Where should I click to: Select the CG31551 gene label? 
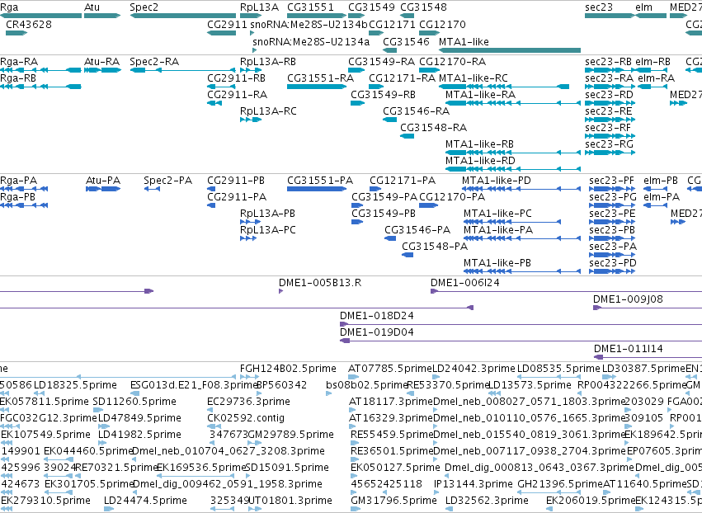click(x=311, y=7)
